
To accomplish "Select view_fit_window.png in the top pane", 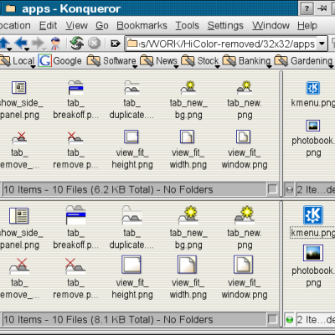I will [x=243, y=137].
